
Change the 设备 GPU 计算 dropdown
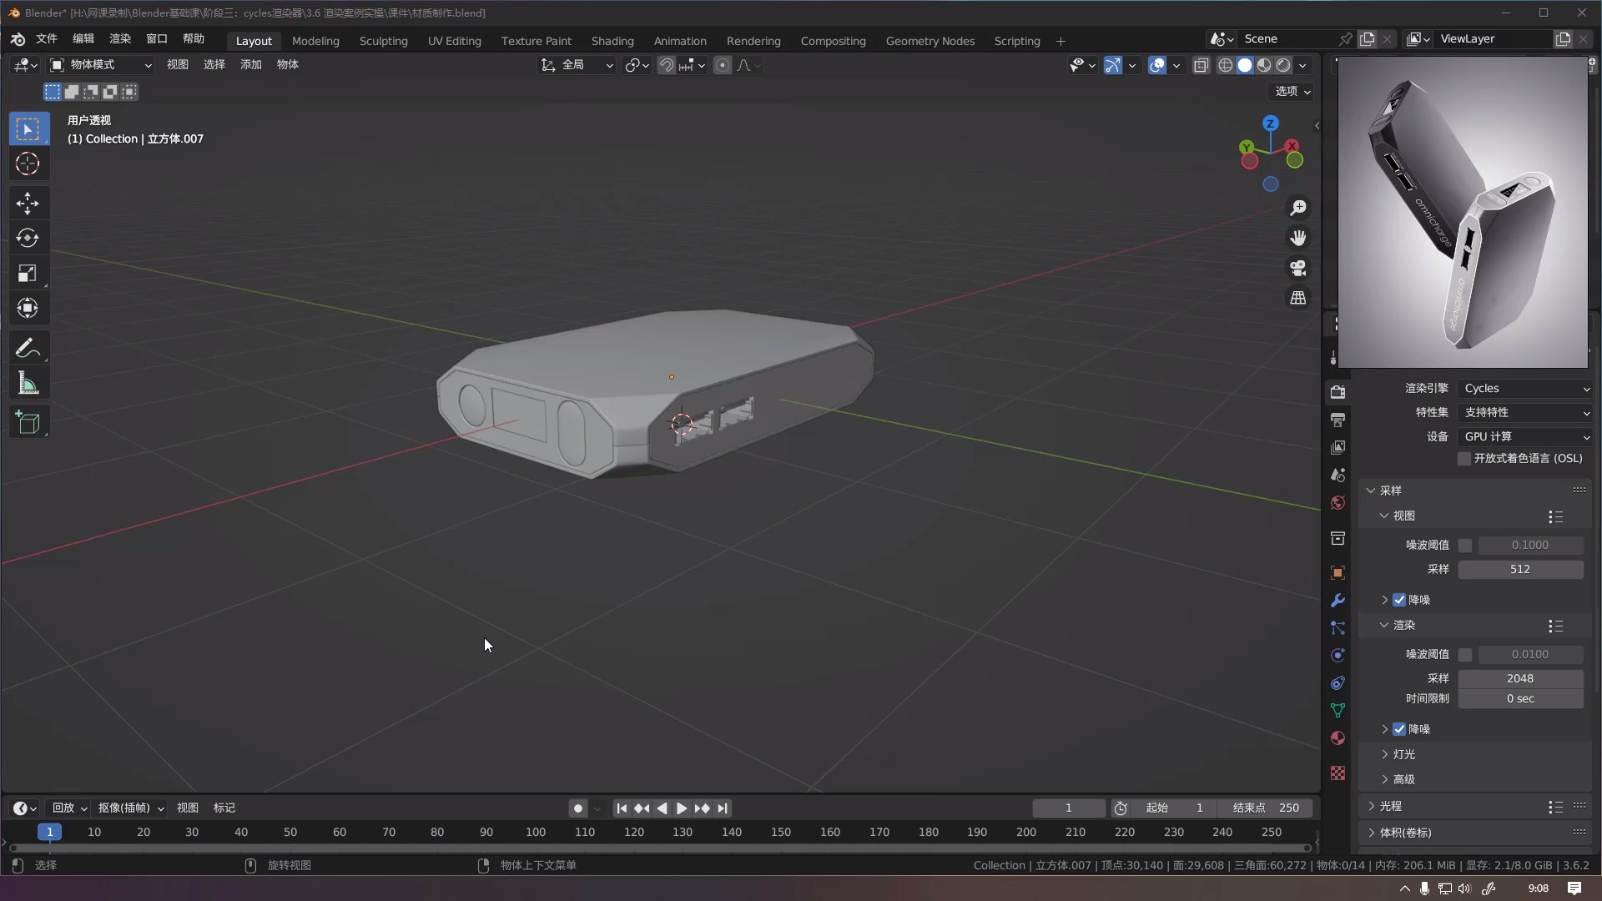tap(1527, 436)
